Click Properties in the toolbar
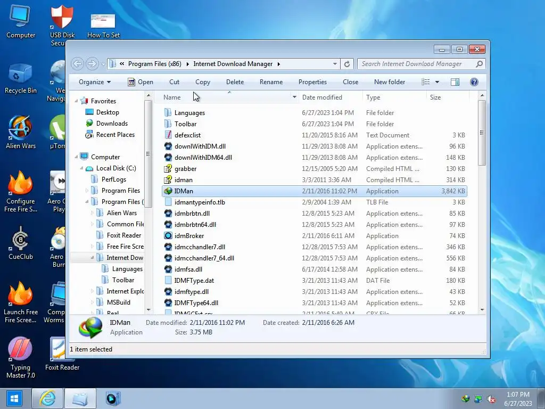This screenshot has height=409, width=545. (312, 81)
